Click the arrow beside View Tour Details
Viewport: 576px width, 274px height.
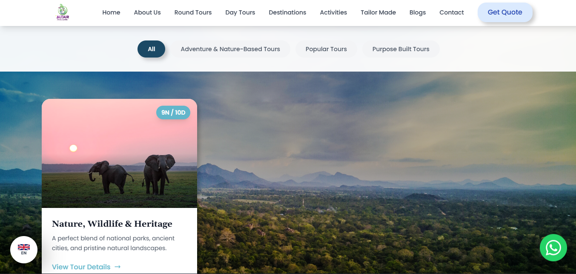click(x=117, y=267)
